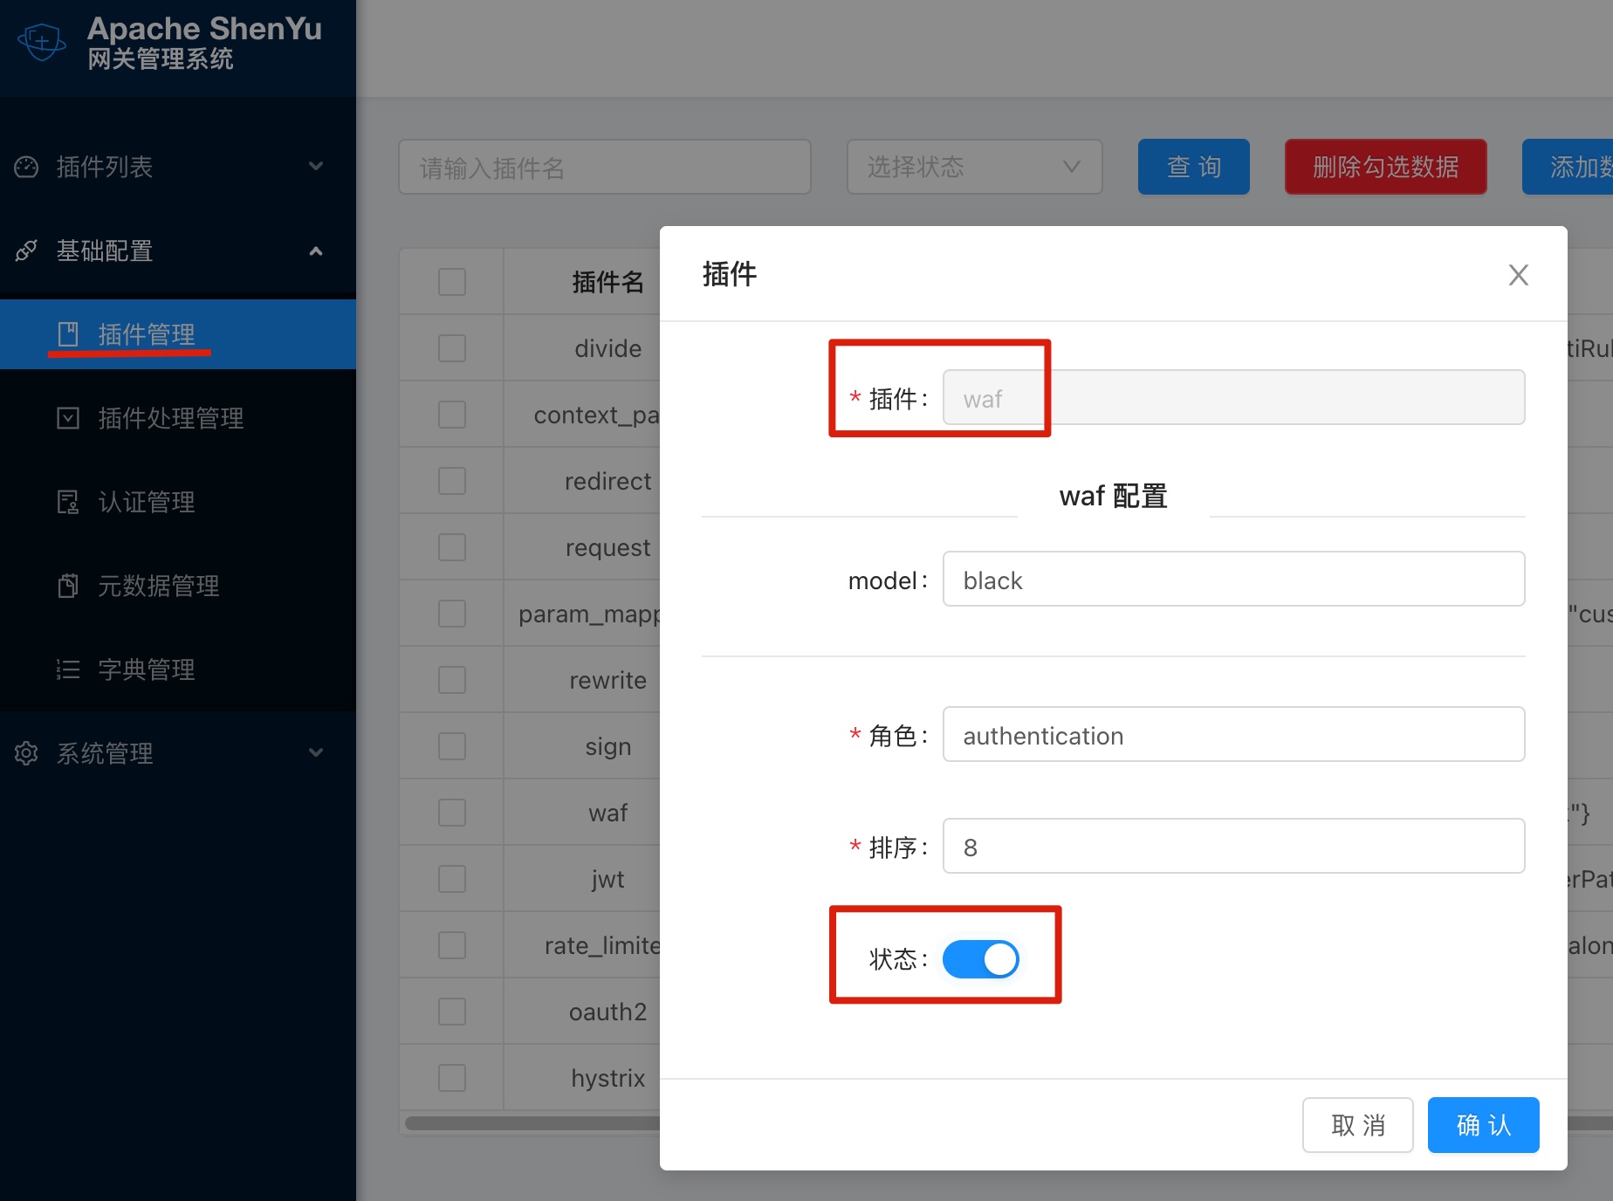Click the basic config plug icon
Image resolution: width=1613 pixels, height=1201 pixels.
coord(26,250)
